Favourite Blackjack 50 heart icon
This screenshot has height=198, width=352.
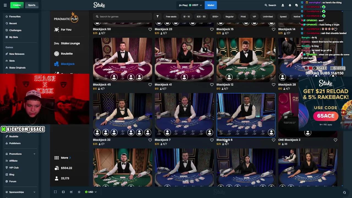point(150,29)
